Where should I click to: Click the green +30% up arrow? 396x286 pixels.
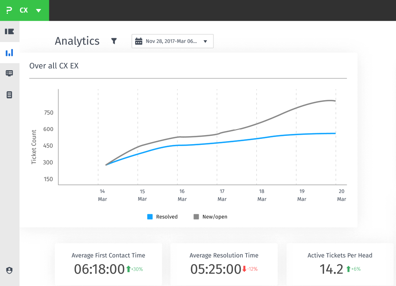point(128,269)
